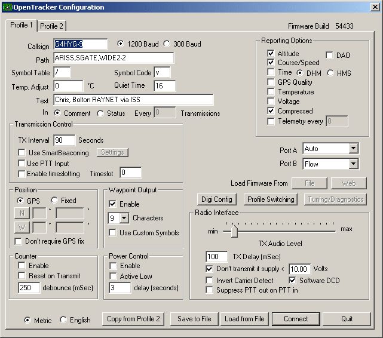Click the power delay seconds field
The height and width of the screenshot is (338, 383).
(x=120, y=288)
